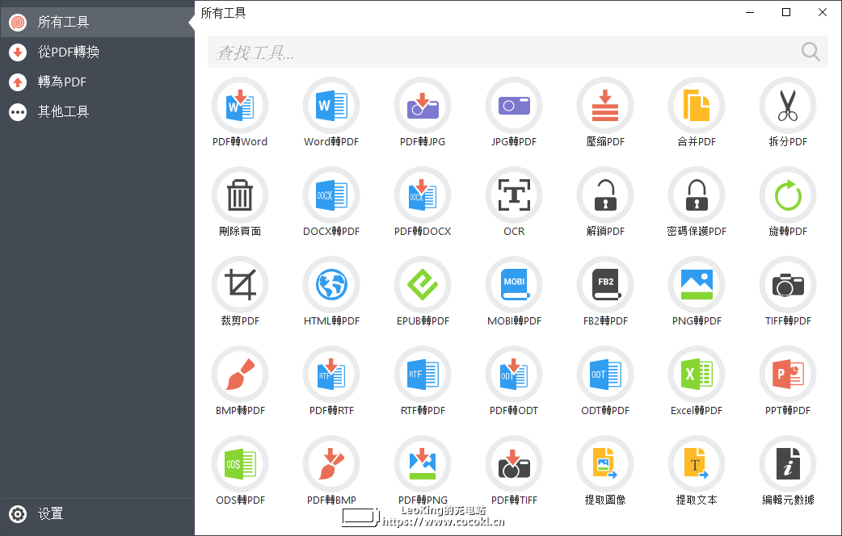Open the PPT轉PDF tool
The height and width of the screenshot is (536, 842).
click(x=787, y=375)
